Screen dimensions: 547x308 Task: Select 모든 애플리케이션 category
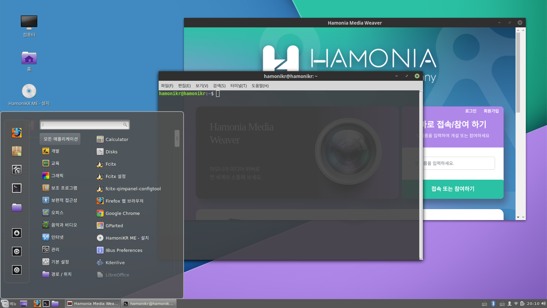[61, 139]
